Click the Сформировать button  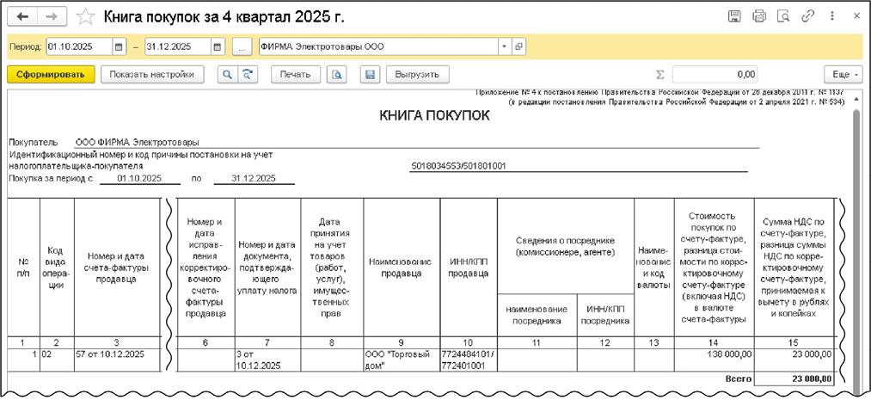point(50,75)
